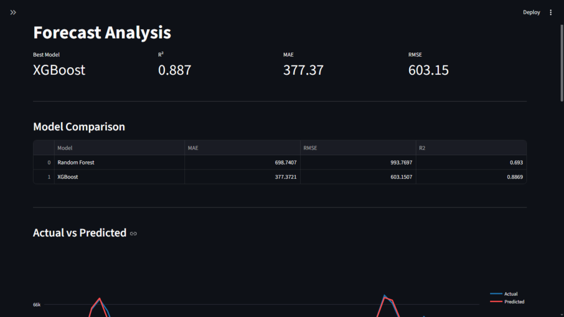564x317 pixels.
Task: Click RMSE value 993.7697
Action: click(x=358, y=162)
